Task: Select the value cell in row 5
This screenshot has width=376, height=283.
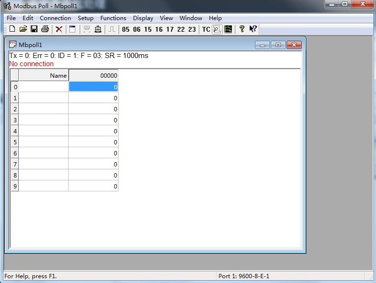Action: 93,142
